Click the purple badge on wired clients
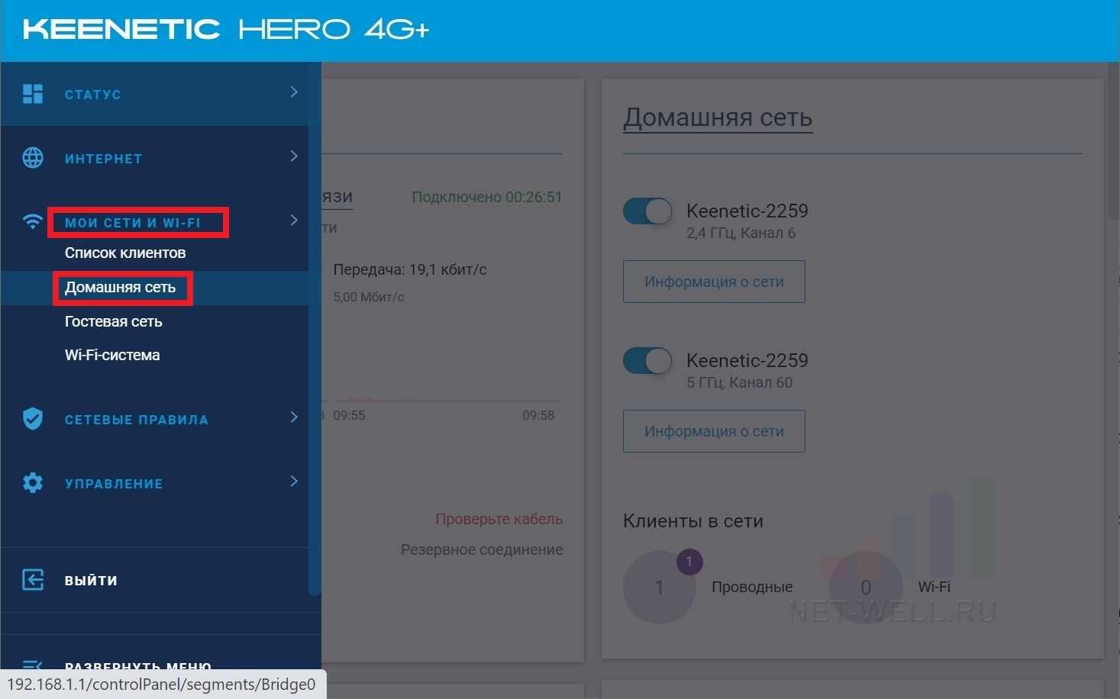Image resolution: width=1120 pixels, height=699 pixels. pos(689,562)
